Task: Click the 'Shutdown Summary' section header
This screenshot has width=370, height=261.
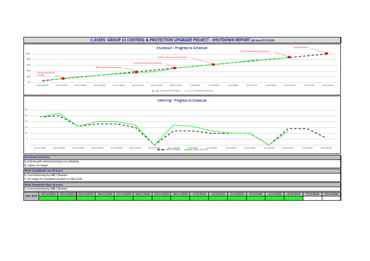Action: coord(182,157)
